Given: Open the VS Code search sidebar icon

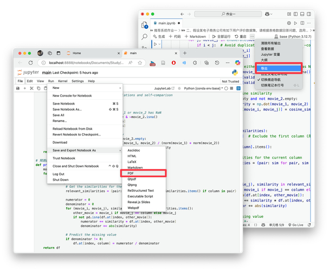Looking at the screenshot, I should pyautogui.click(x=144, y=37).
